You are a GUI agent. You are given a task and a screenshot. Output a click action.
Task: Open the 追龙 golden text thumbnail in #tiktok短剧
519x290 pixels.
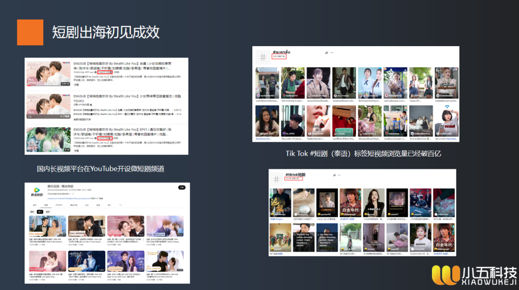coord(280,203)
